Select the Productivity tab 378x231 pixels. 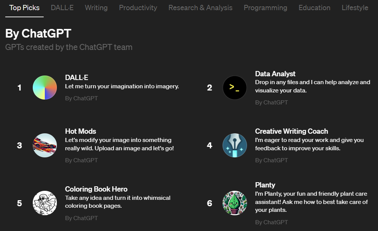click(x=138, y=8)
